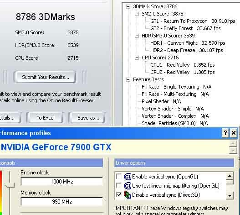Click the Engine clock 1000 MHz field
Image resolution: width=240 pixels, height=215 pixels.
[62, 182]
